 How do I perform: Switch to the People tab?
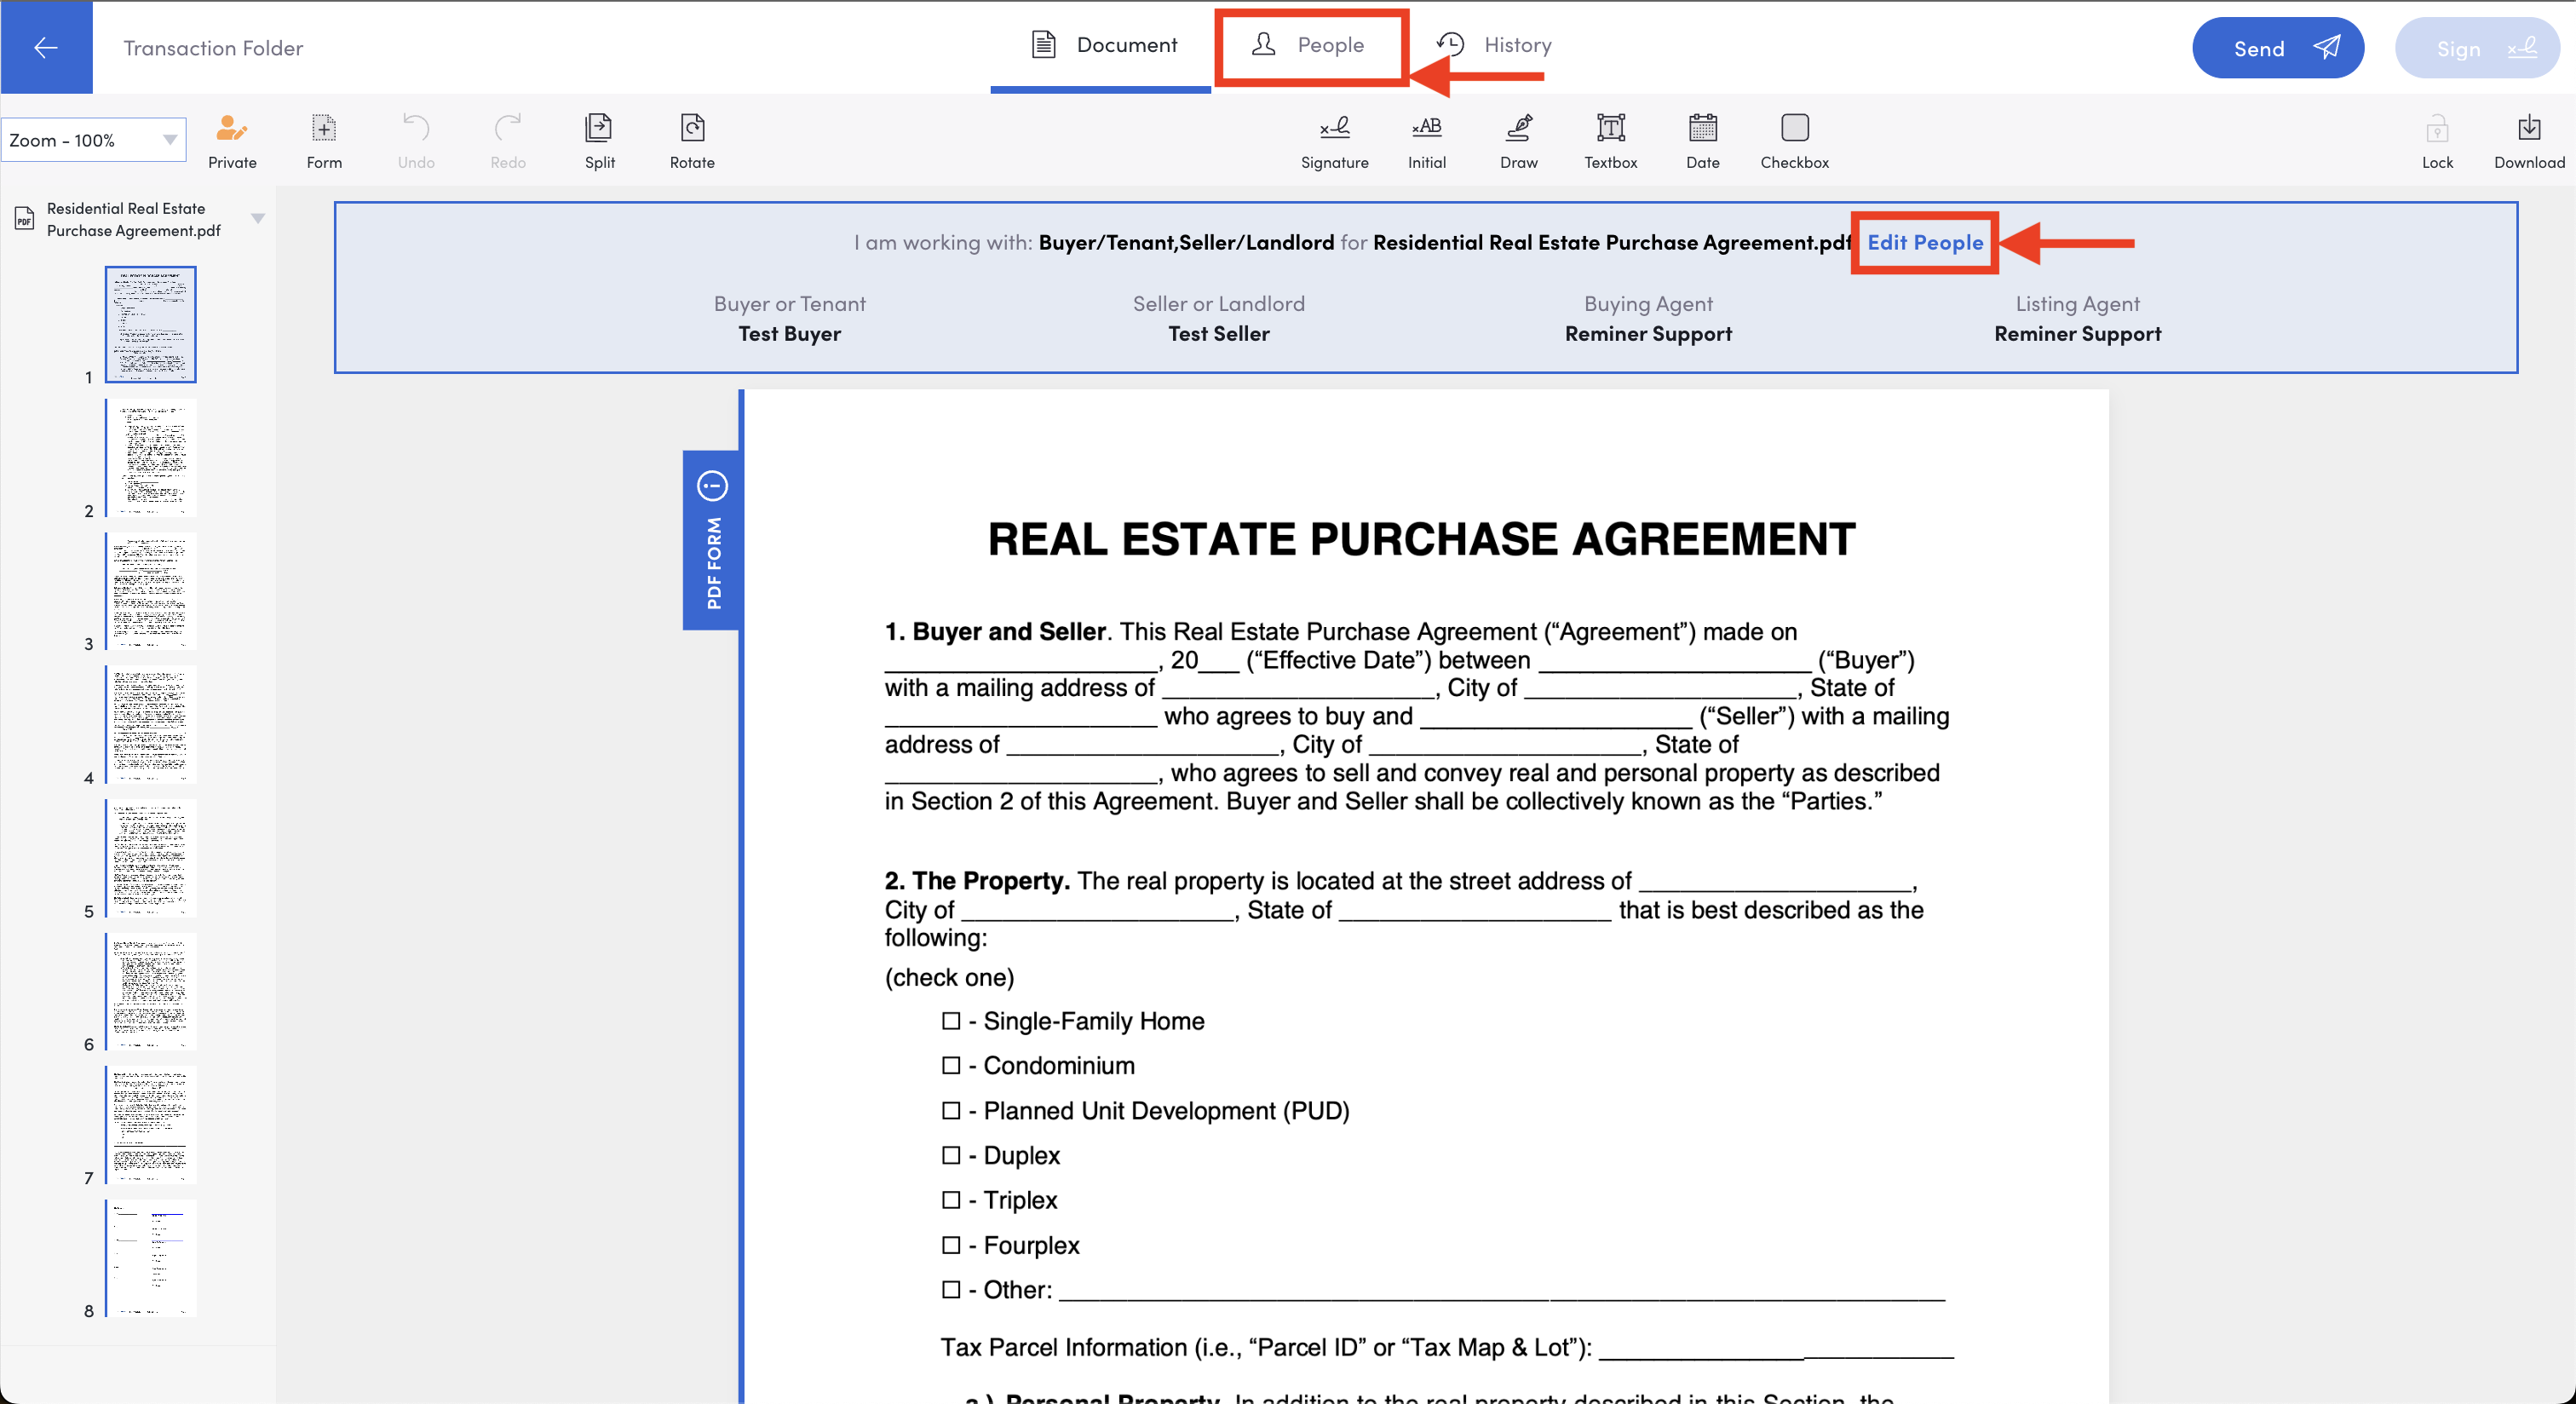[x=1309, y=45]
